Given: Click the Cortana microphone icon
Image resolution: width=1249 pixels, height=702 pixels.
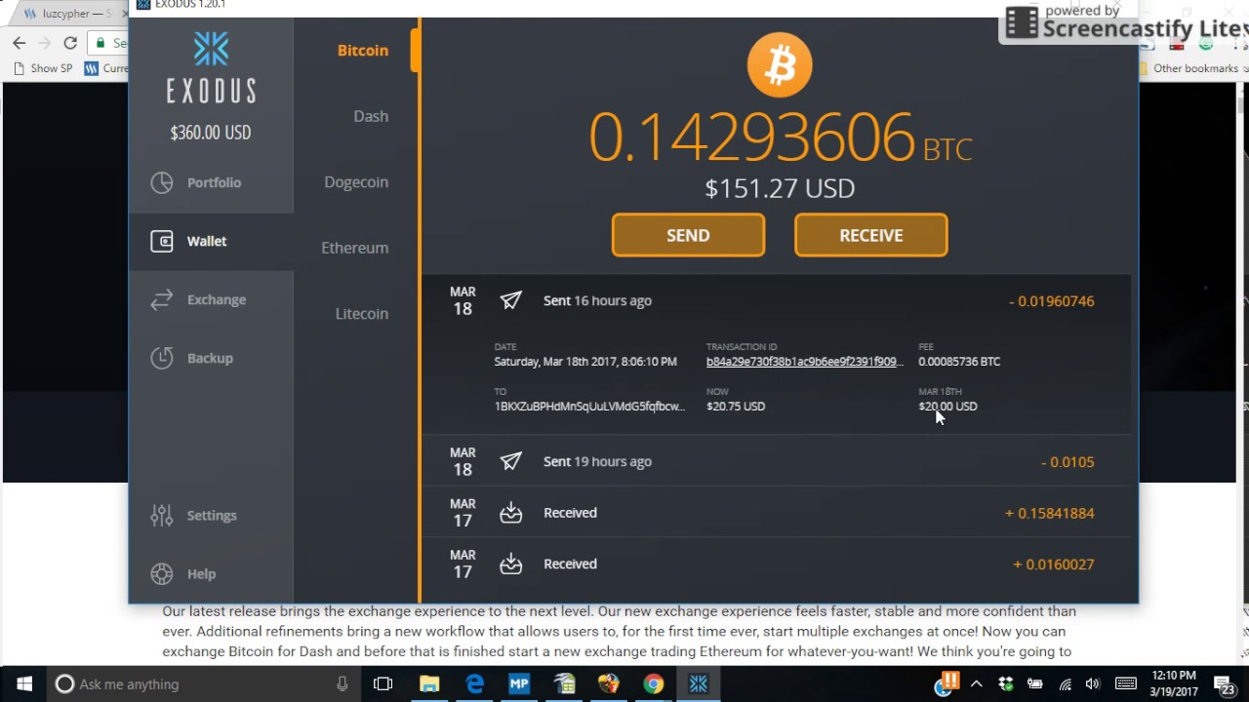Looking at the screenshot, I should tap(342, 684).
